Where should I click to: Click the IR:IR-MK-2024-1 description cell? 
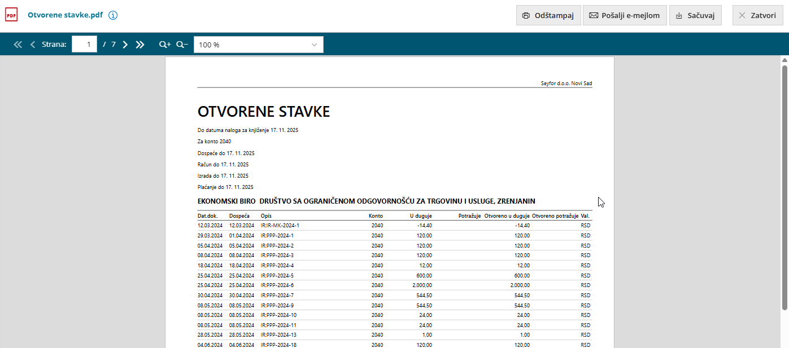pyautogui.click(x=280, y=226)
